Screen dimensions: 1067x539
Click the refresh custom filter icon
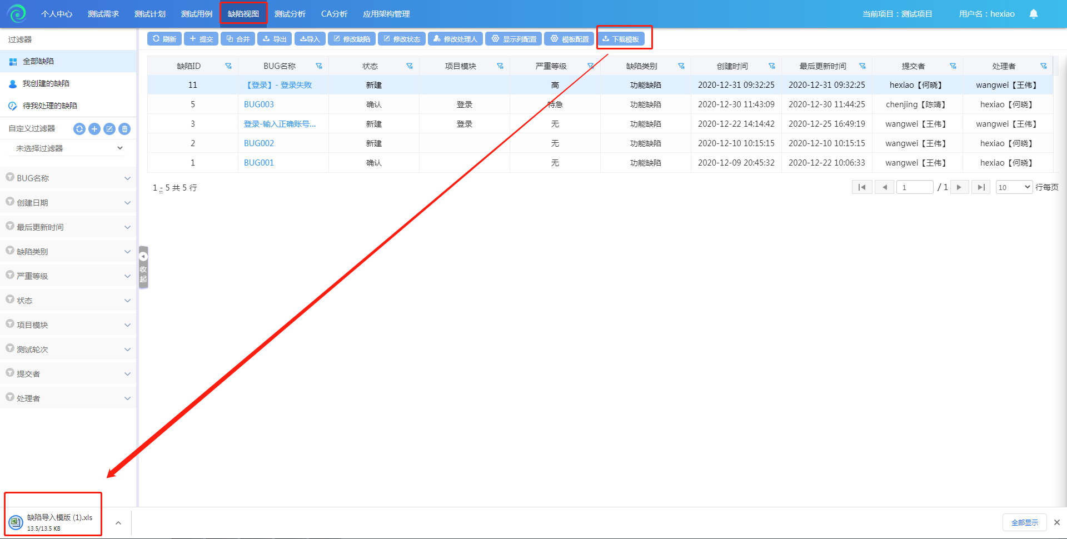click(x=79, y=129)
